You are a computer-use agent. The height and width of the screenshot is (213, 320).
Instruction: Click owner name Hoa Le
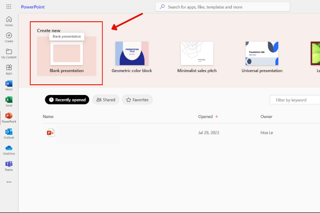pos(267,132)
